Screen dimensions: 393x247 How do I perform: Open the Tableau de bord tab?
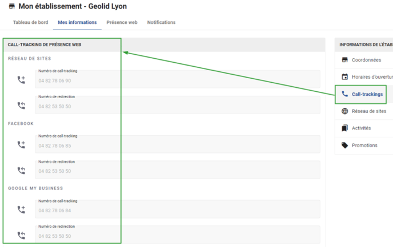coord(30,22)
